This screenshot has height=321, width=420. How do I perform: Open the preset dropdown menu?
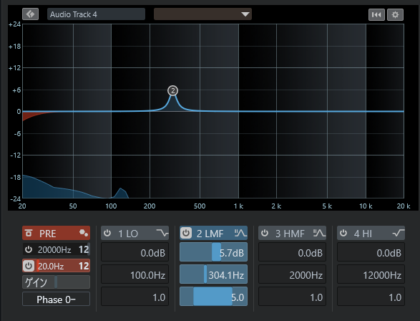(x=202, y=14)
